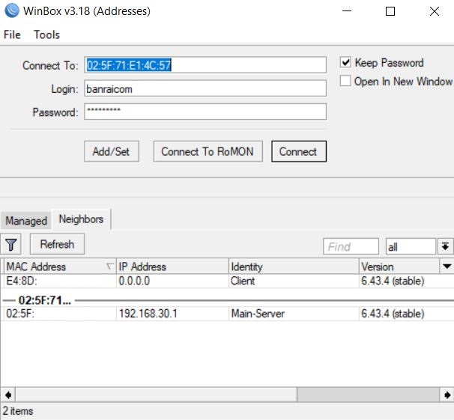Close the WinBox window
The width and height of the screenshot is (454, 420).
[x=435, y=11]
